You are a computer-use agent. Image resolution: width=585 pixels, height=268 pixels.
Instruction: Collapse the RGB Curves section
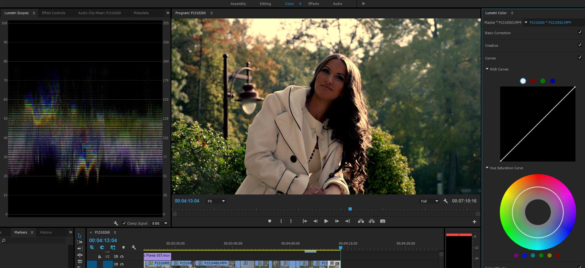point(487,69)
